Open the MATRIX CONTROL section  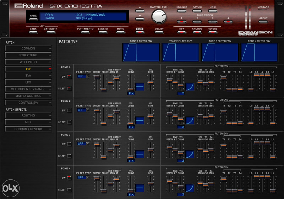(28, 96)
